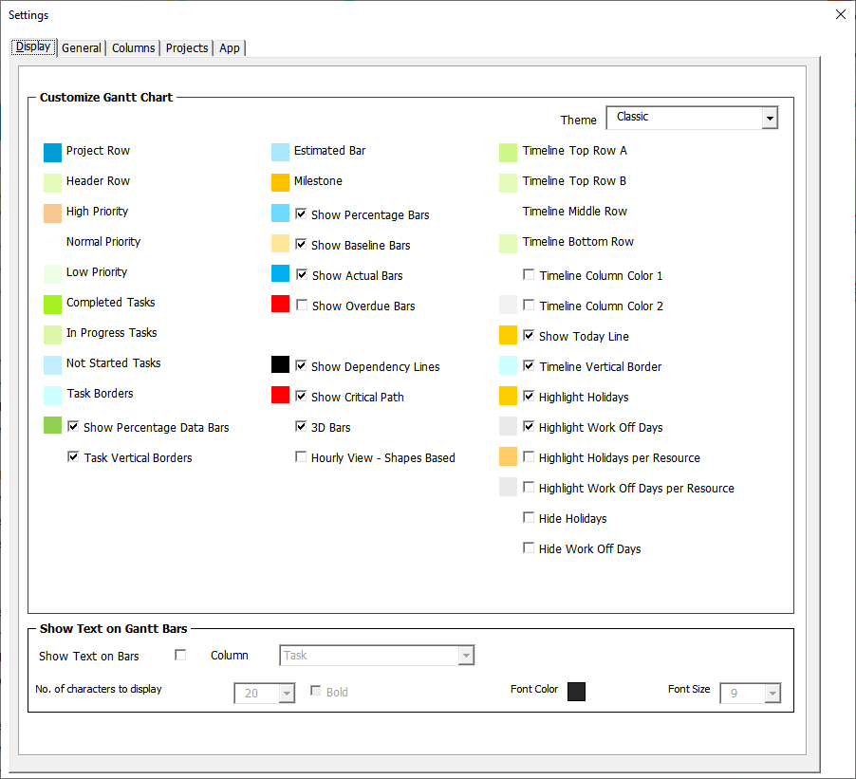Expand the Column Task dropdown
Image resolution: width=856 pixels, height=779 pixels.
click(466, 655)
